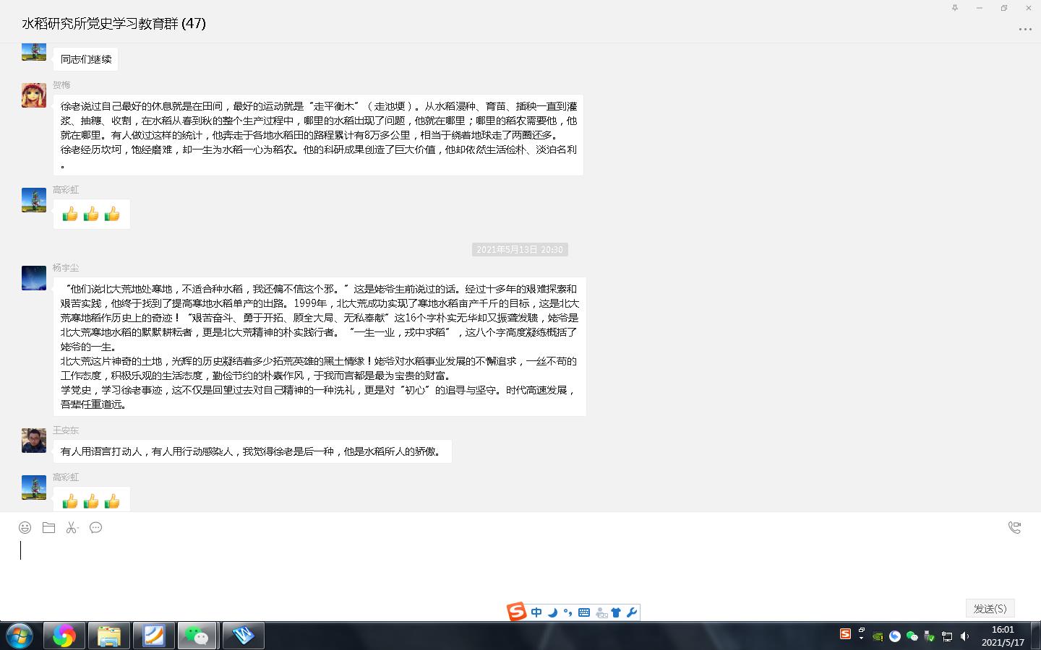Pin the chat window on top
Viewport: 1041px width, 650px height.
coord(955,8)
